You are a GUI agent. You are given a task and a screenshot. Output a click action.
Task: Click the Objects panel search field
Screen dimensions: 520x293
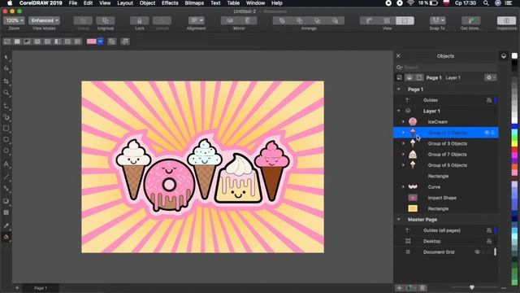[447, 68]
